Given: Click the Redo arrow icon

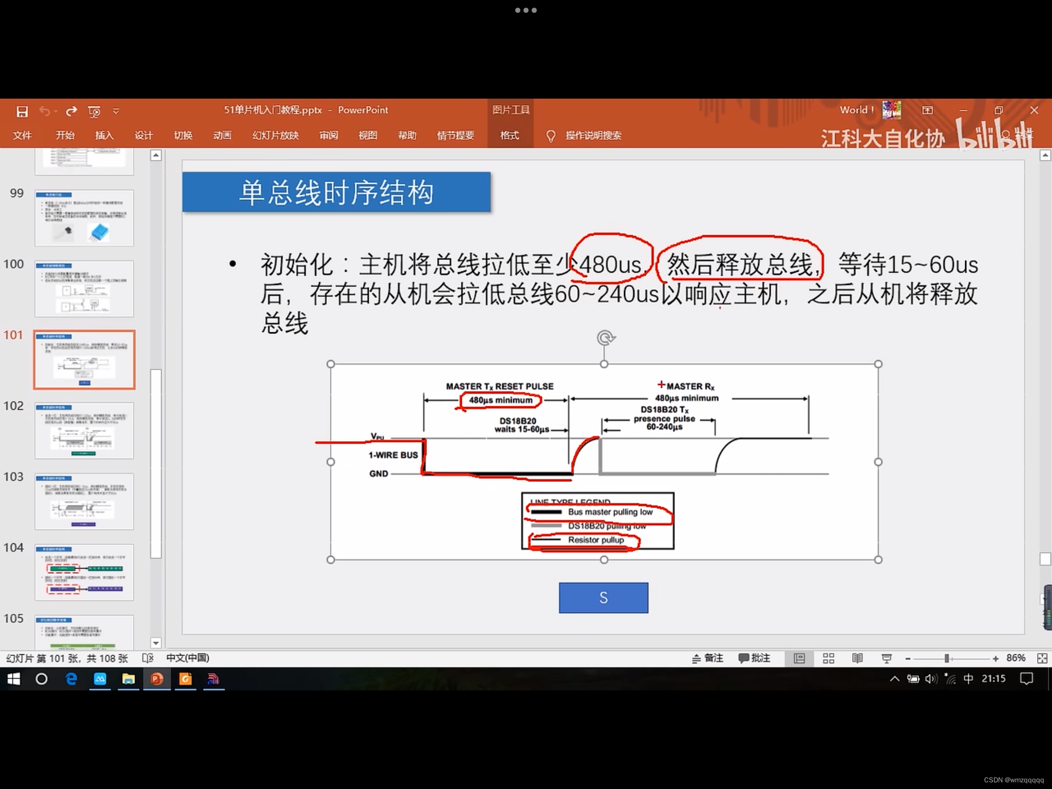Looking at the screenshot, I should tap(71, 111).
